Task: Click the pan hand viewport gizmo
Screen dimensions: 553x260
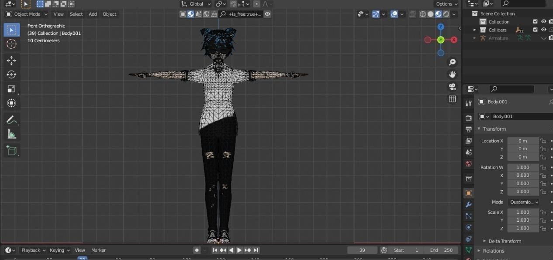Action: 453,74
